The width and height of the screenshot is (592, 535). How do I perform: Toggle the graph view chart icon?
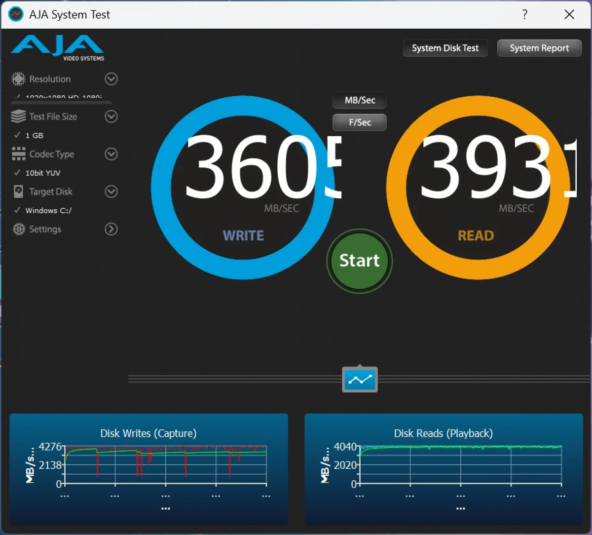(x=360, y=380)
